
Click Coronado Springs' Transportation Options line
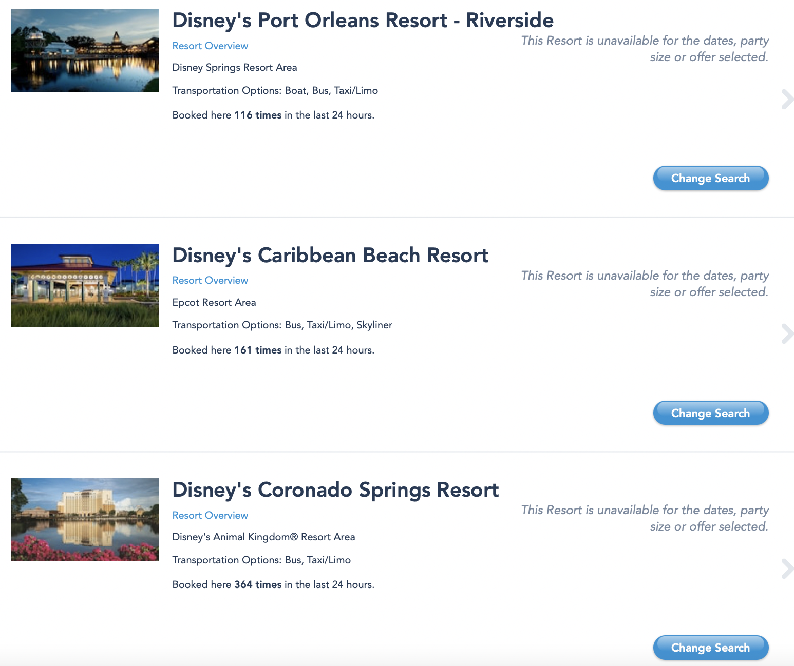click(x=261, y=560)
